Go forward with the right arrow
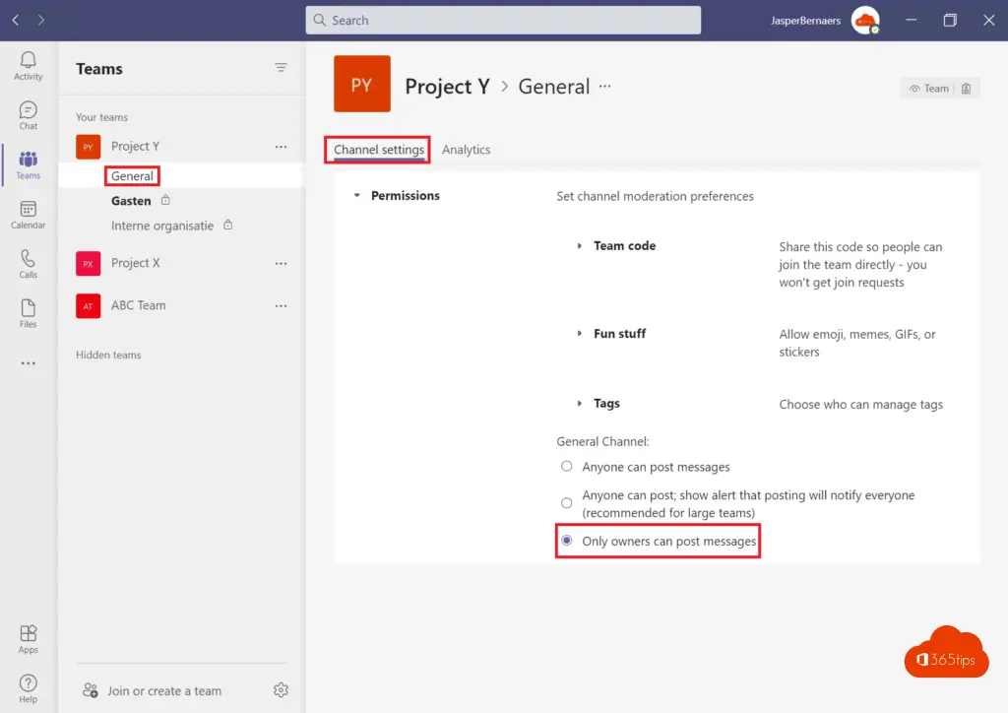 (41, 20)
